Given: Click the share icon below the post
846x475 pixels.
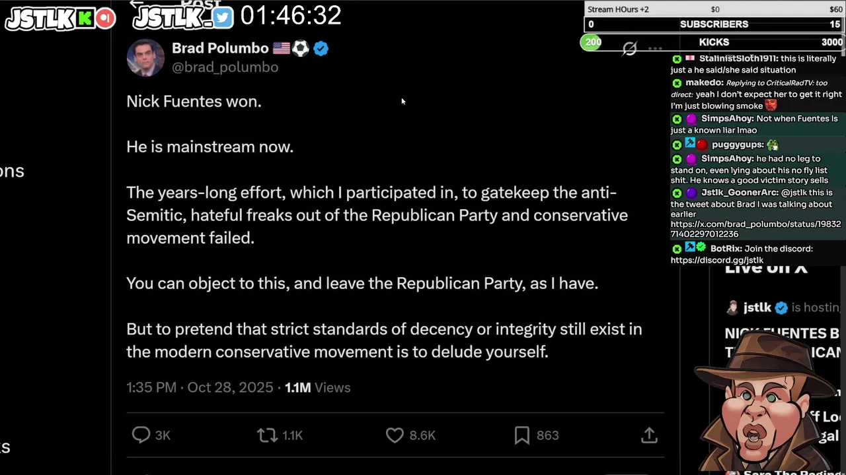Looking at the screenshot, I should click(x=649, y=435).
